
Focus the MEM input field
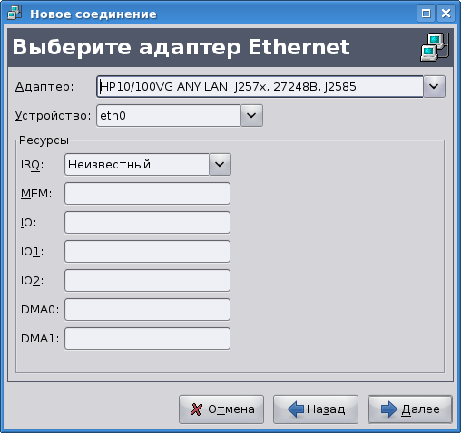point(147,194)
